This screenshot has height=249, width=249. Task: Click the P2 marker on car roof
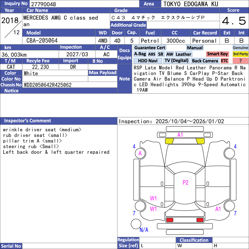point(186,183)
